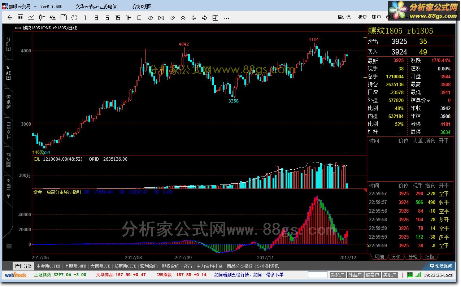Select the 郑商所CZCE bottom tab

click(x=125, y=266)
